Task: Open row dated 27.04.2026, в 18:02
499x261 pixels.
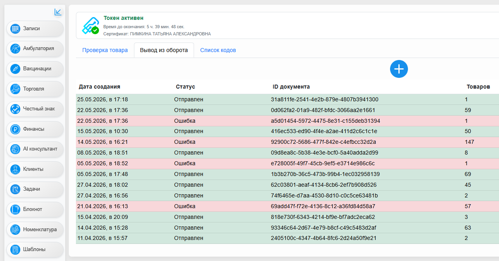Action: click(x=287, y=185)
